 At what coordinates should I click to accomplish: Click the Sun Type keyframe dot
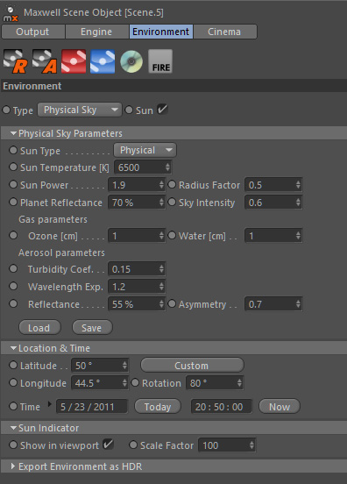pyautogui.click(x=13, y=150)
